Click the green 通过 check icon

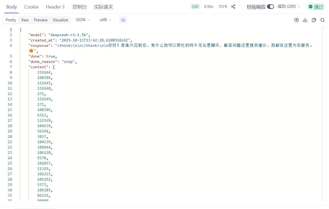click(x=310, y=7)
